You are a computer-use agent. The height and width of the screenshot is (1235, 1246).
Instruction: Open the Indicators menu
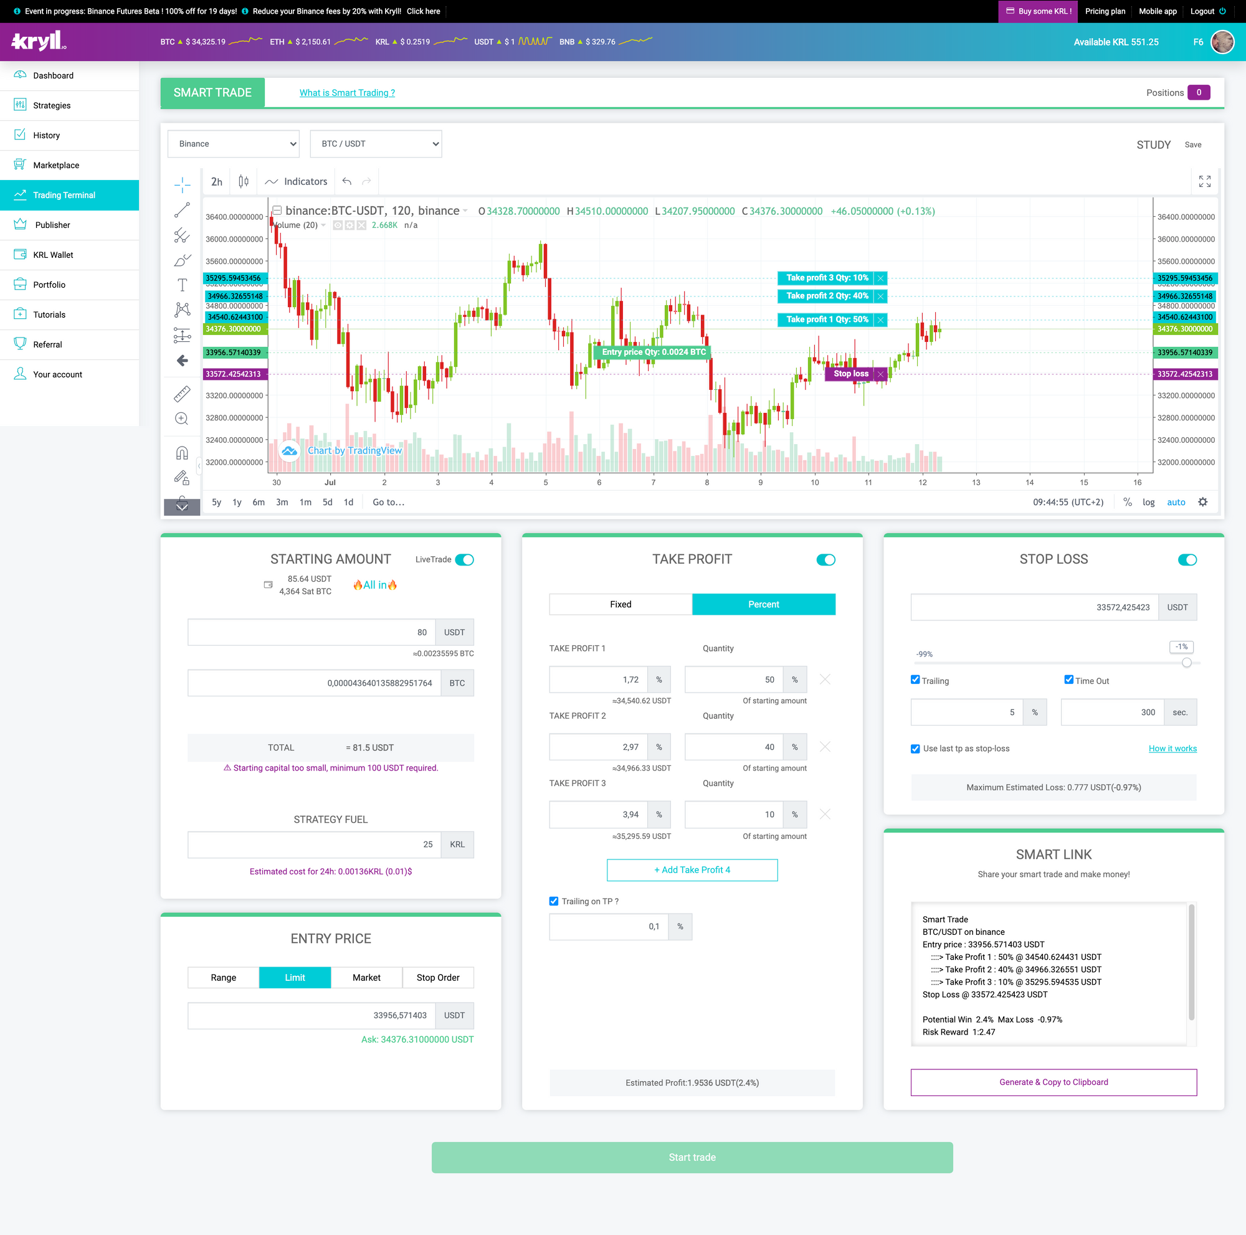click(x=297, y=182)
